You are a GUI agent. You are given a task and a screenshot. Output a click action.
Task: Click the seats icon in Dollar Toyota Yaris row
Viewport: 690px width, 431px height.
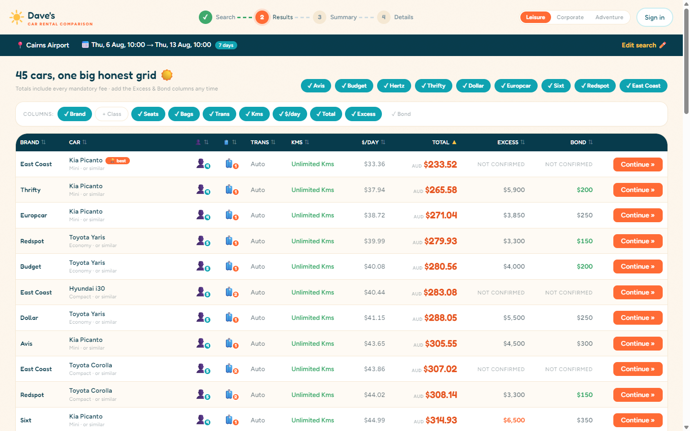pos(203,318)
